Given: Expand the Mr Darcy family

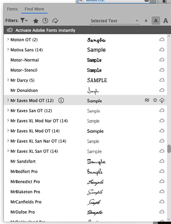Looking at the screenshot, I should point(8,80).
